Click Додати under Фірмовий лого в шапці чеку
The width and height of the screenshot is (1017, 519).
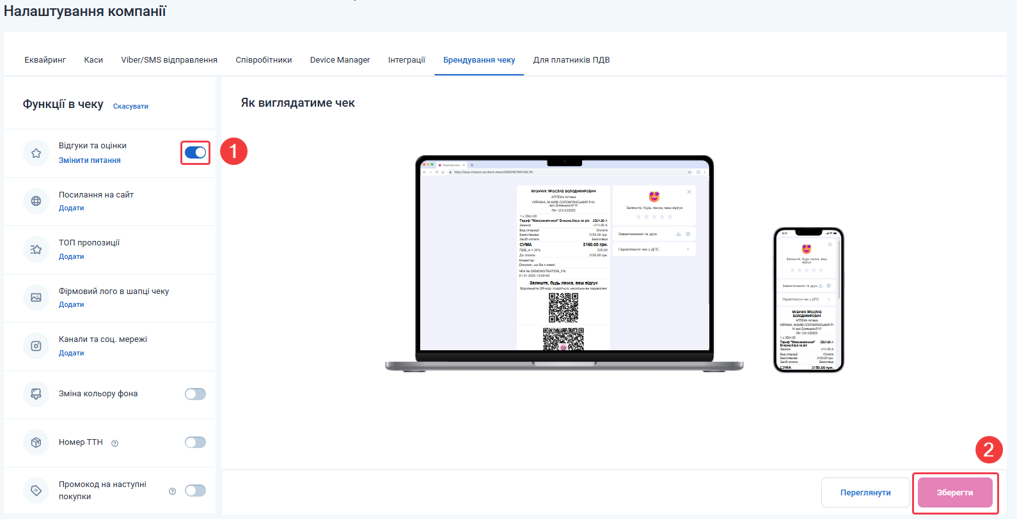pos(72,305)
